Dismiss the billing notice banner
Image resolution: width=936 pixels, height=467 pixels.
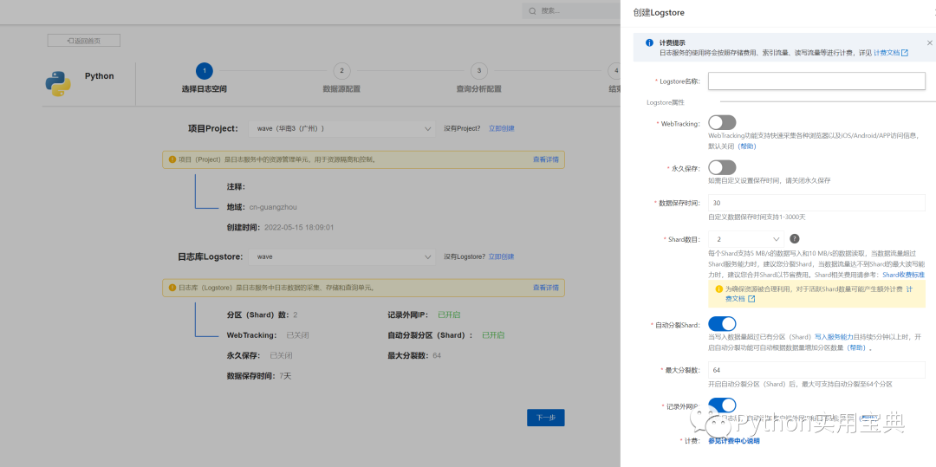pos(929,43)
